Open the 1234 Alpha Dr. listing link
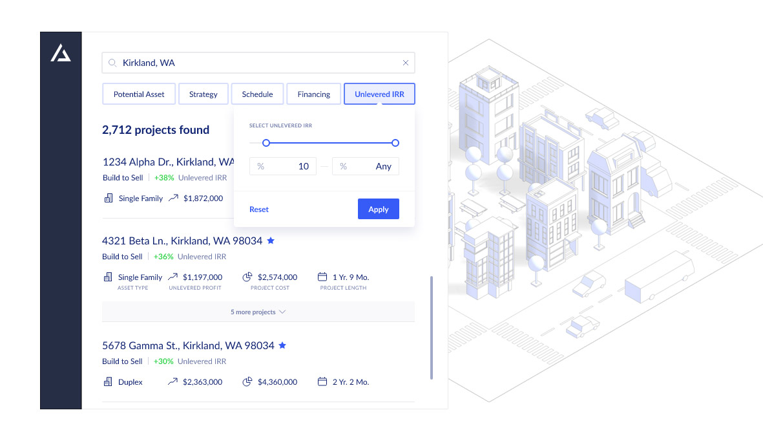The height and width of the screenshot is (441, 763). pyautogui.click(x=167, y=162)
